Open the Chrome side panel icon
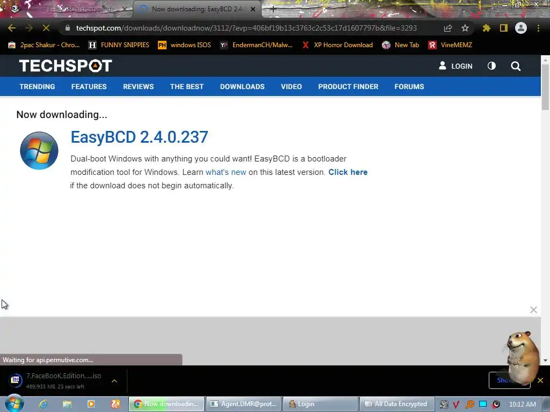The width and height of the screenshot is (550, 412). click(504, 28)
